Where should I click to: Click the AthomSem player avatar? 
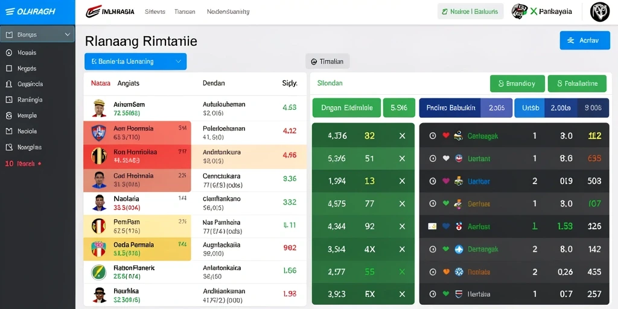pos(99,108)
